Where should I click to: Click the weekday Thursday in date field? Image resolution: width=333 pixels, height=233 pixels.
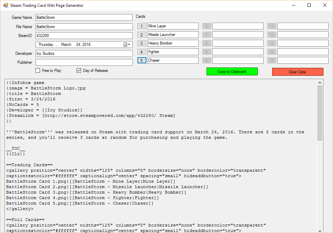46,45
